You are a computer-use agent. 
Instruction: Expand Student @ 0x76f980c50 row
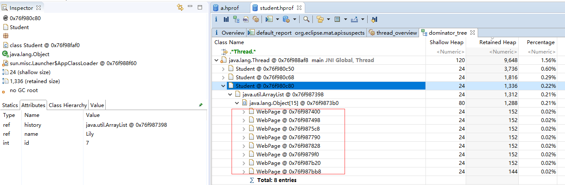tap(223, 69)
